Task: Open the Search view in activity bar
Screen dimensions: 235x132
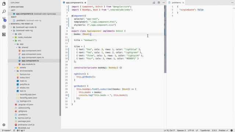Action: 4,11
